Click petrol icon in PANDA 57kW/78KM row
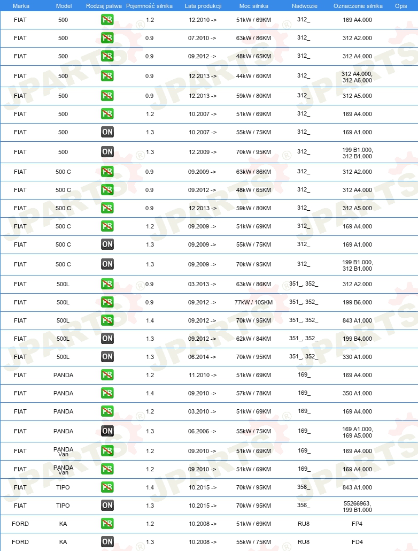 (x=107, y=393)
